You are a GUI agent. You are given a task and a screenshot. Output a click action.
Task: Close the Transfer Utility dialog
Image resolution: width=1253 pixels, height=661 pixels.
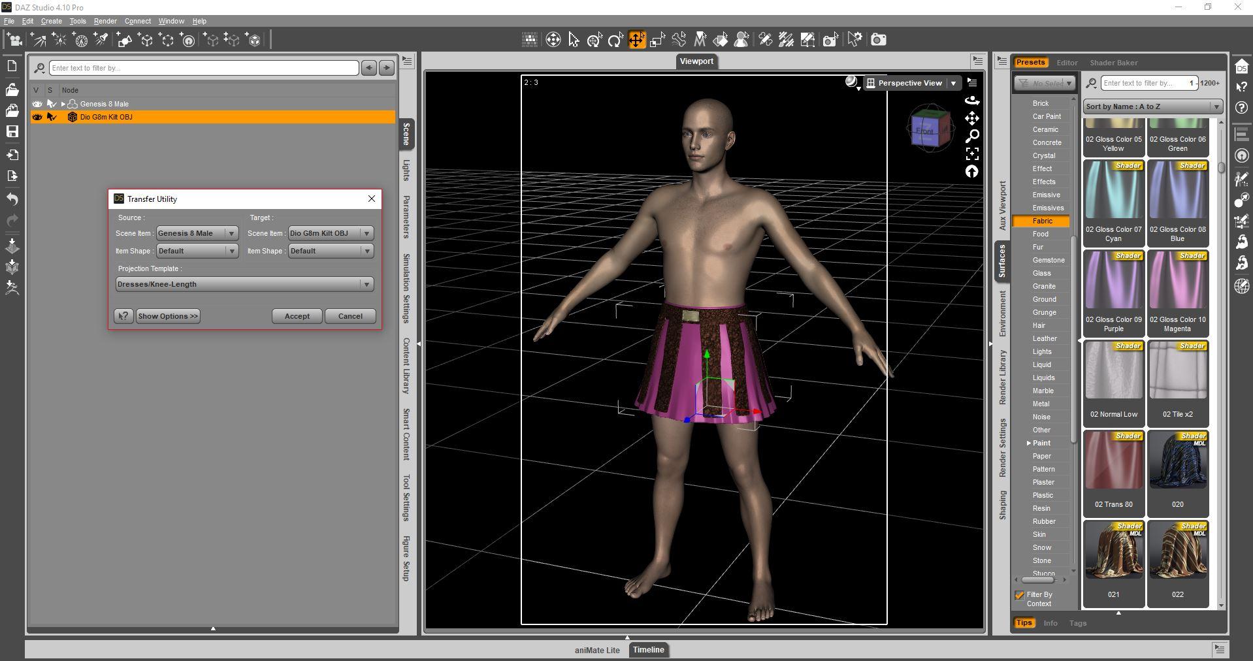372,199
